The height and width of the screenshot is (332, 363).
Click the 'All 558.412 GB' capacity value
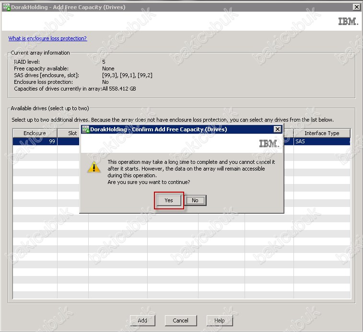click(119, 89)
